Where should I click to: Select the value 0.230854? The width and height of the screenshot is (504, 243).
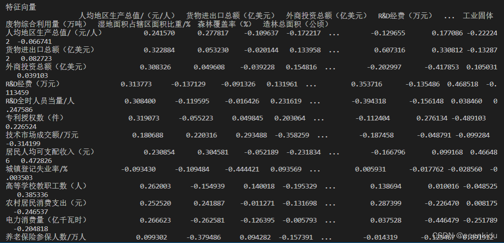click(x=159, y=152)
